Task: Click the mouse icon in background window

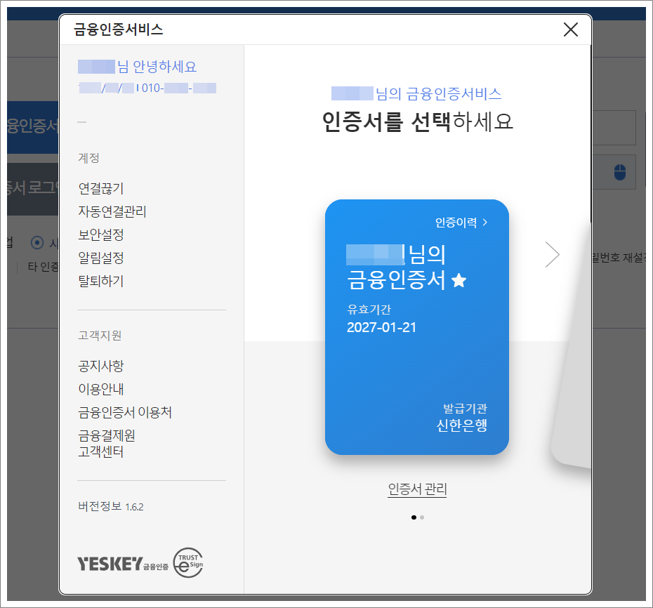Action: (620, 172)
